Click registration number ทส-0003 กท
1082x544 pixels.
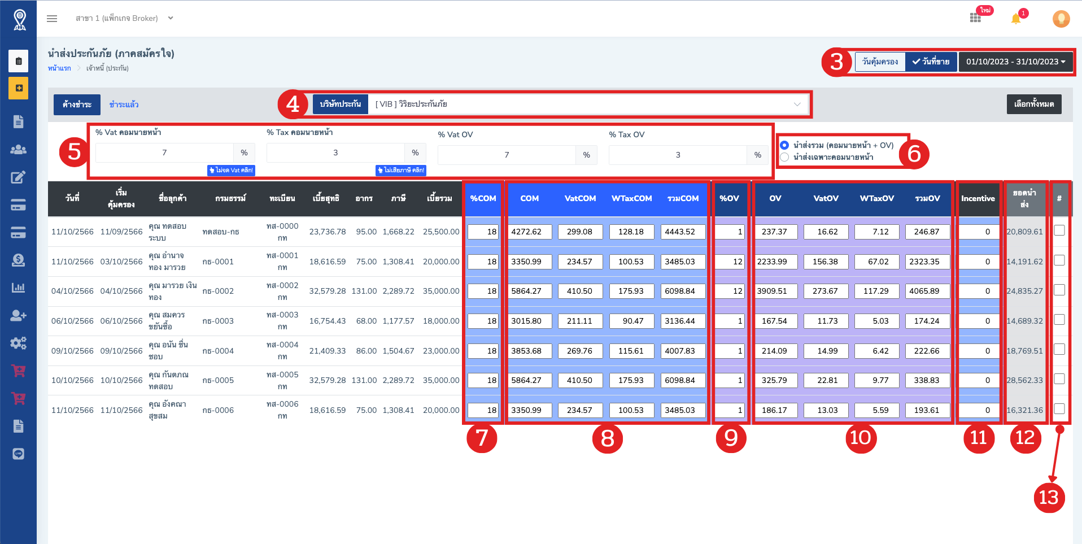(282, 321)
